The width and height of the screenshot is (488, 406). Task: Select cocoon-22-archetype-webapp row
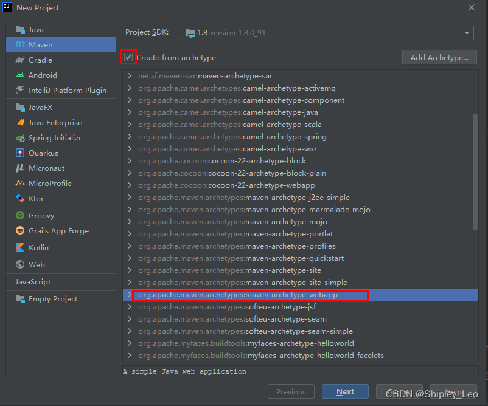[x=301, y=185]
